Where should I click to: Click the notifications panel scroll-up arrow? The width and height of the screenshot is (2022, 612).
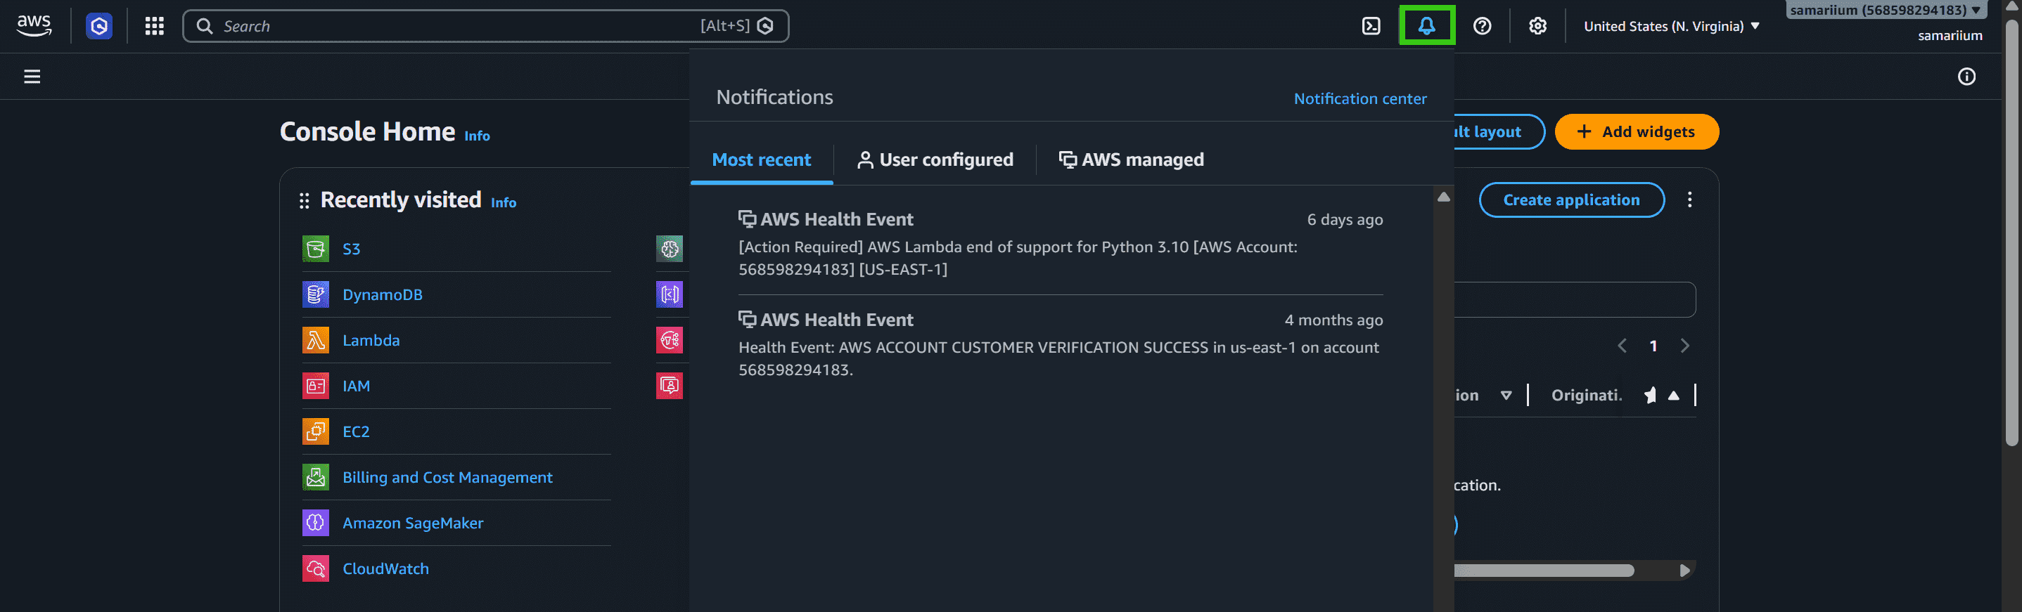coord(1443,197)
